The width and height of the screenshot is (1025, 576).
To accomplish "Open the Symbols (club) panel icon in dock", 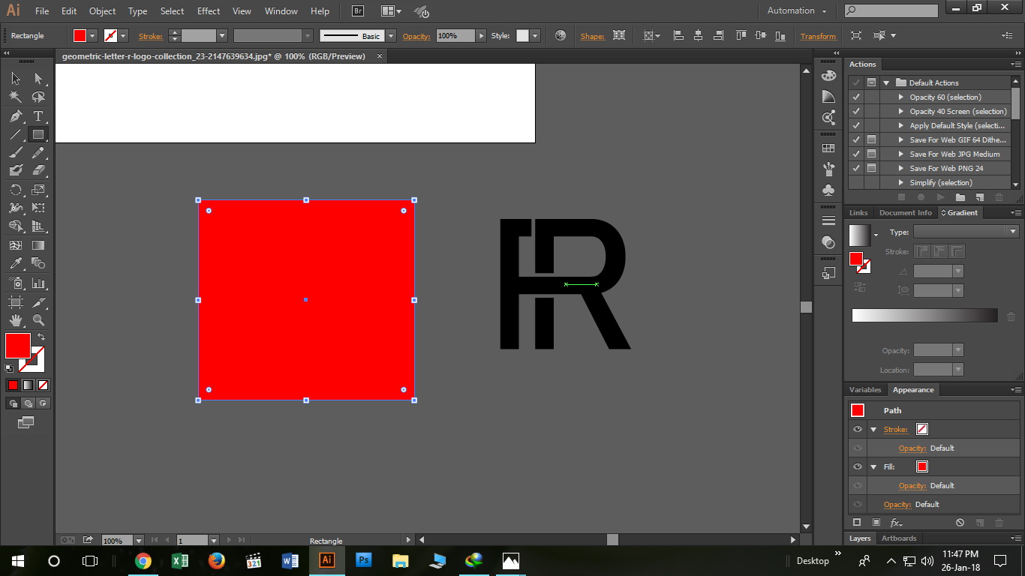I will [828, 190].
